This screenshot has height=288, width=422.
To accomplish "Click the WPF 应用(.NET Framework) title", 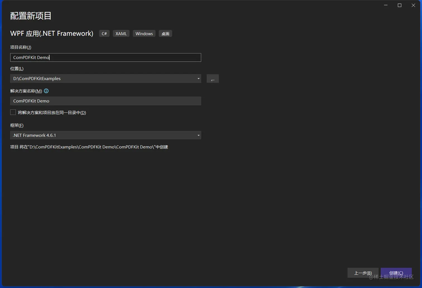I will 52,34.
